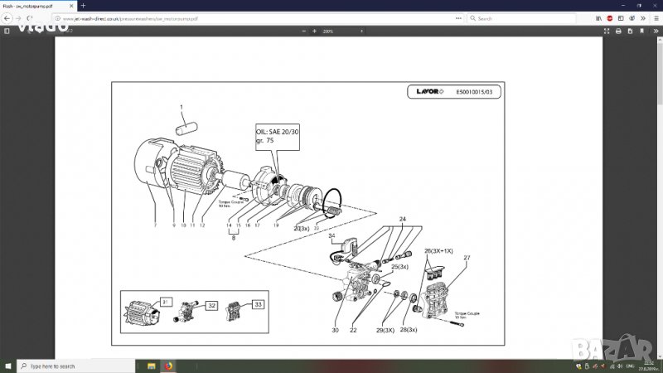Open a new browser tab
Screen dimensions: 663x373
pyautogui.click(x=83, y=5)
